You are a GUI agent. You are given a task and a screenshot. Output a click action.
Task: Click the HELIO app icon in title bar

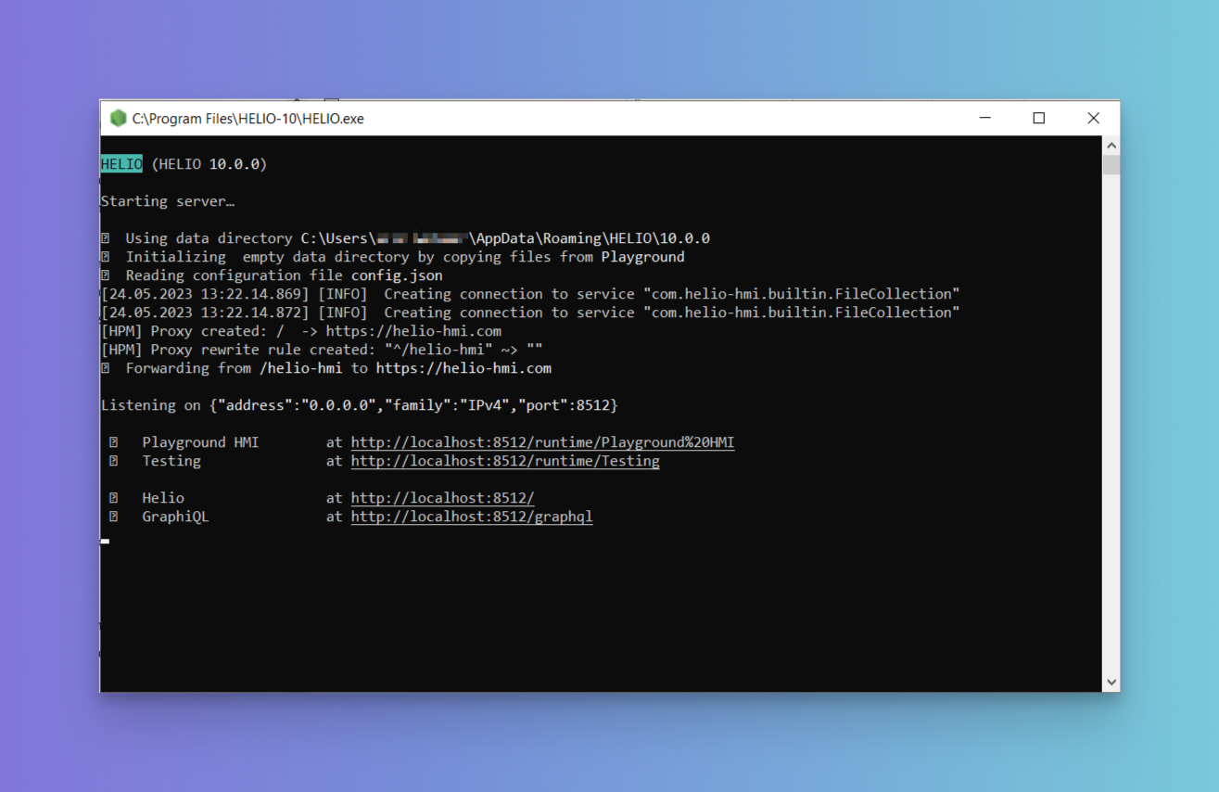(118, 119)
